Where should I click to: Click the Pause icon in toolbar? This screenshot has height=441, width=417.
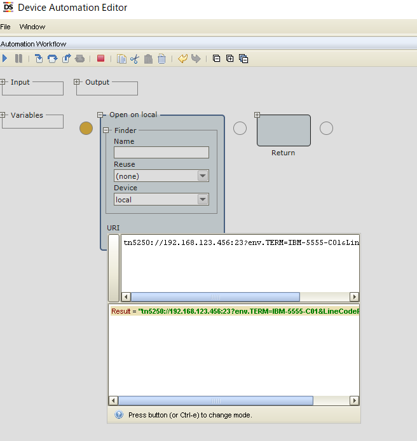pos(18,59)
